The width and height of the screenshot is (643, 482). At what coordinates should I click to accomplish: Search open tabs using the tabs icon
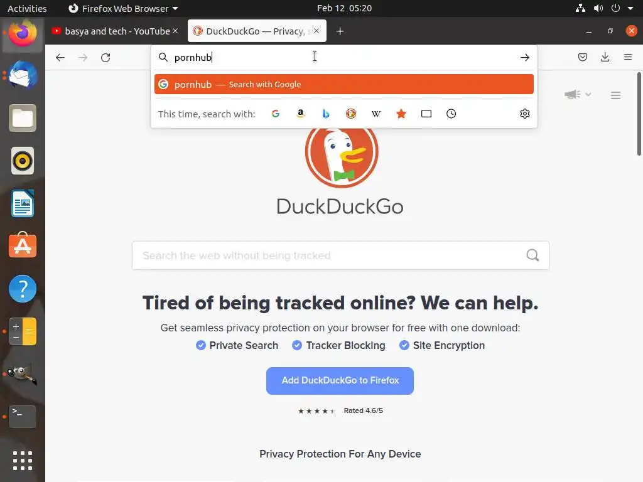click(426, 114)
